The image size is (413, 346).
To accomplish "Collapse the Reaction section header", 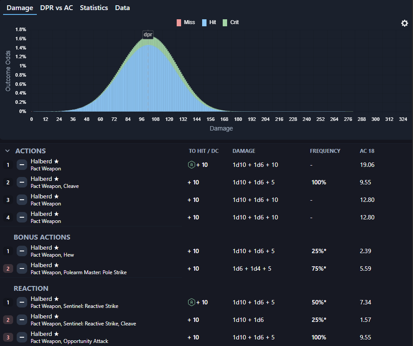I will 31,288.
